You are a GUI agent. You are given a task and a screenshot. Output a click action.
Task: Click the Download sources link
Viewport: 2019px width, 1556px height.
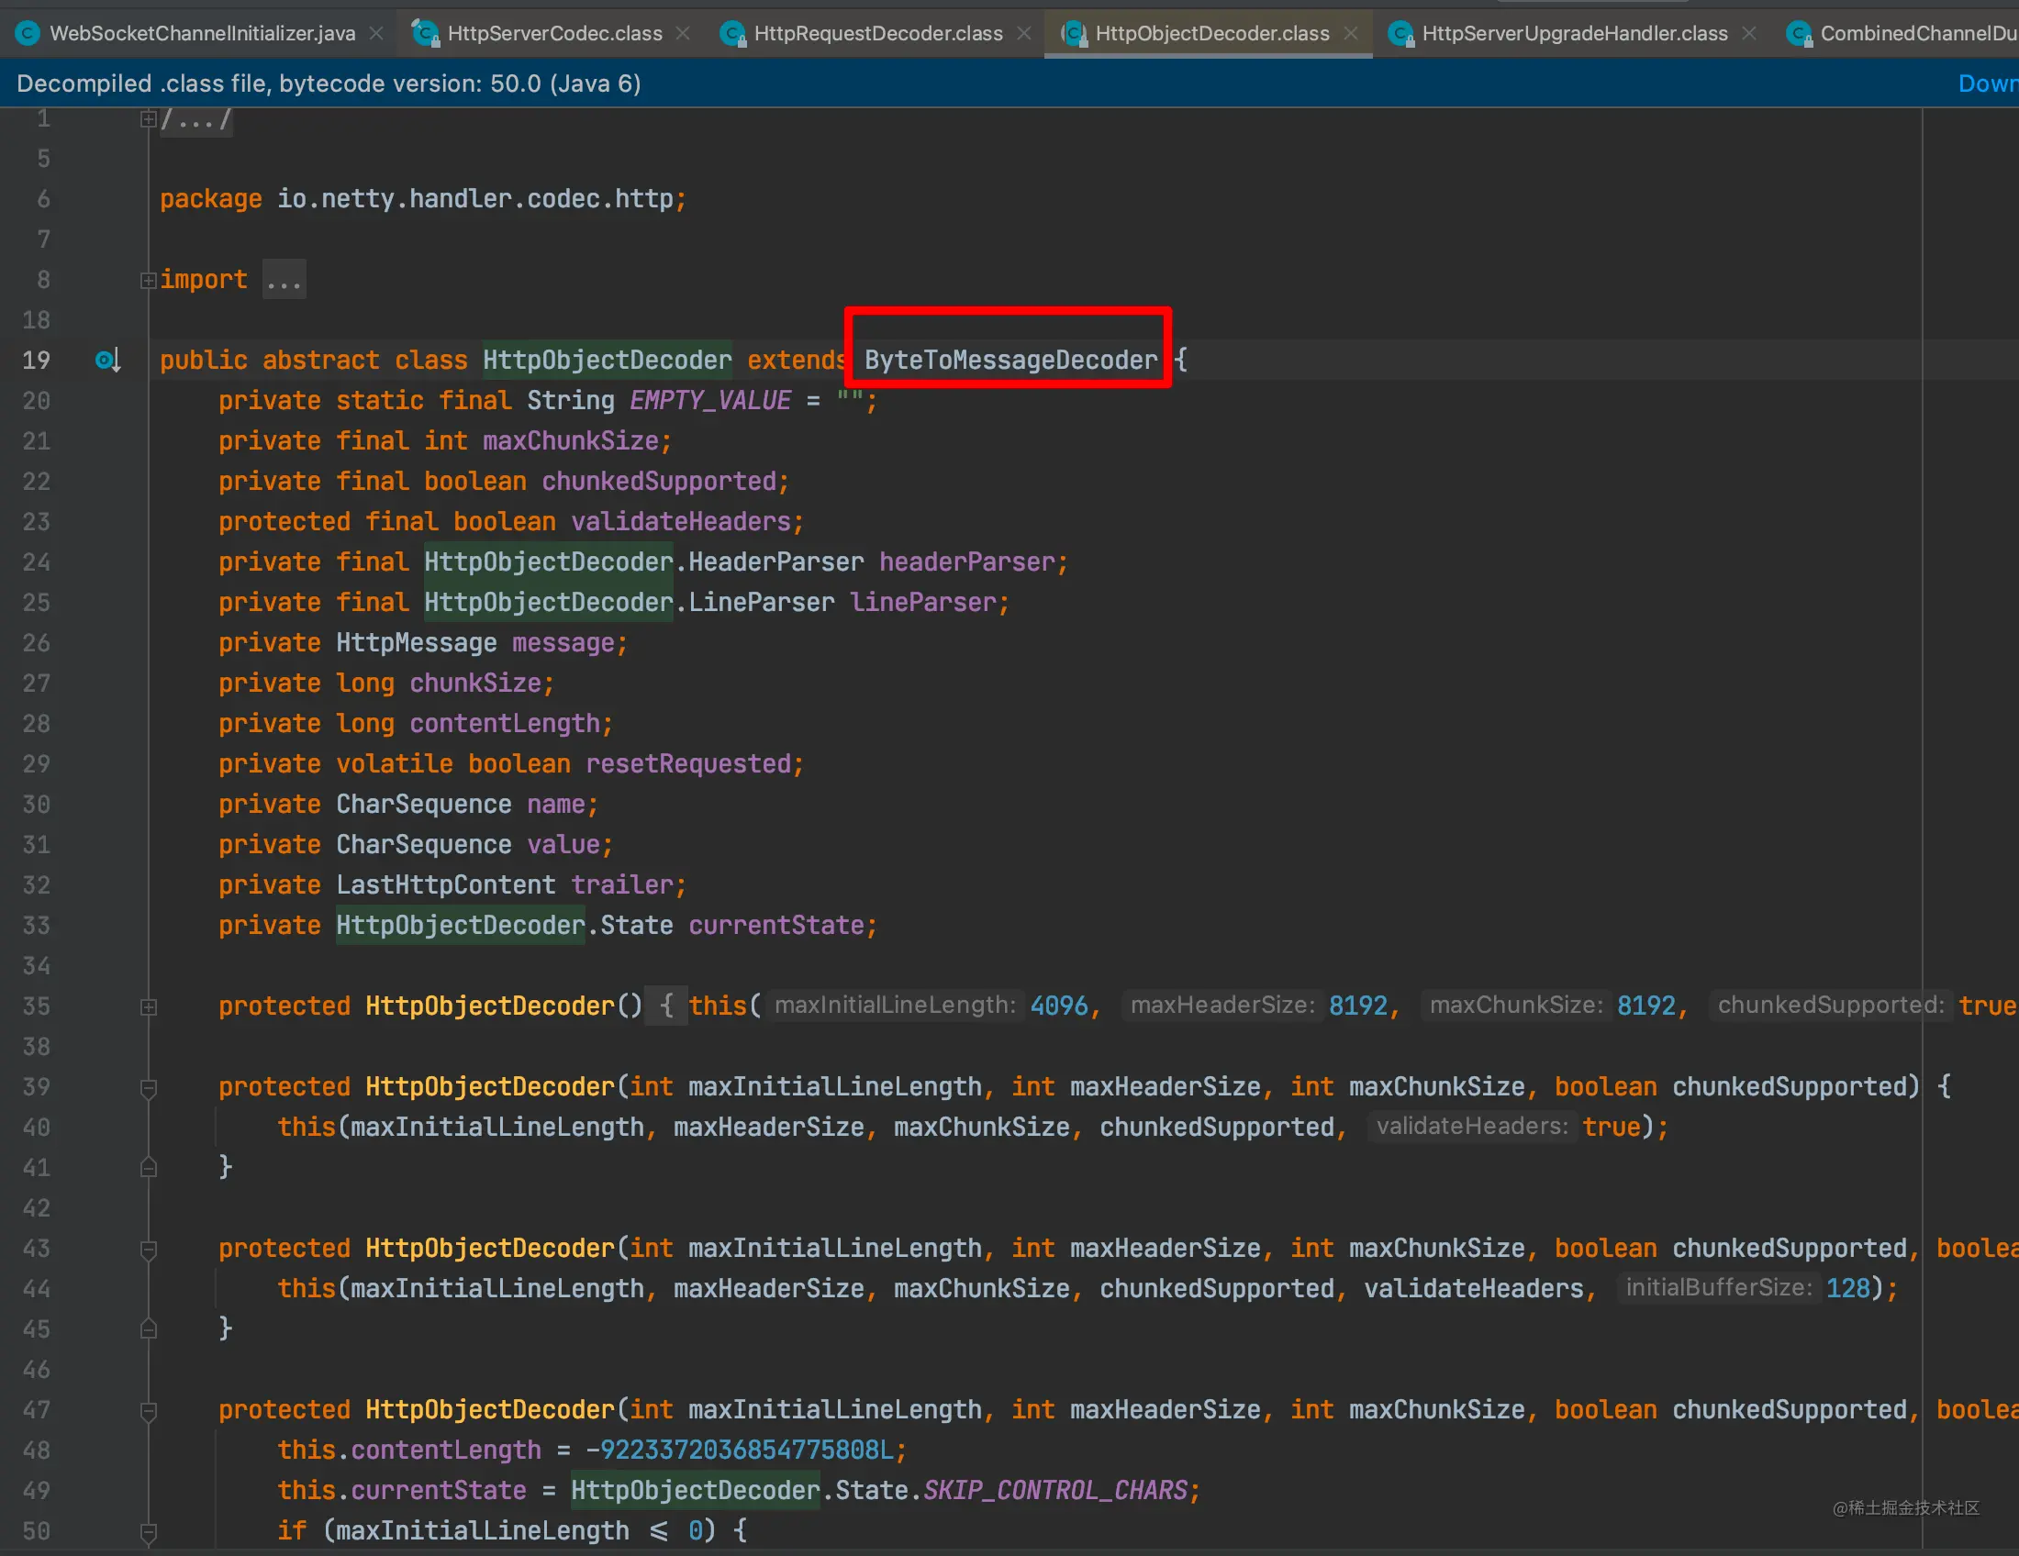pyautogui.click(x=1988, y=84)
